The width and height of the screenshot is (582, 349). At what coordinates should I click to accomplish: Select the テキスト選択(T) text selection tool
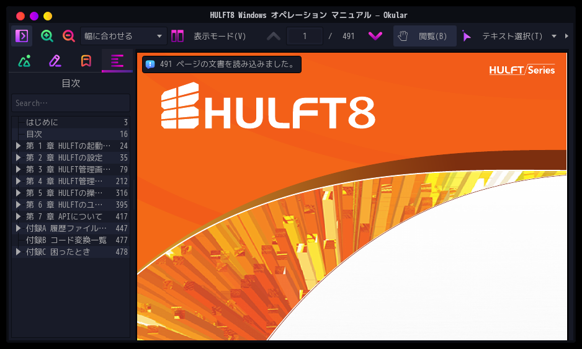pyautogui.click(x=503, y=36)
